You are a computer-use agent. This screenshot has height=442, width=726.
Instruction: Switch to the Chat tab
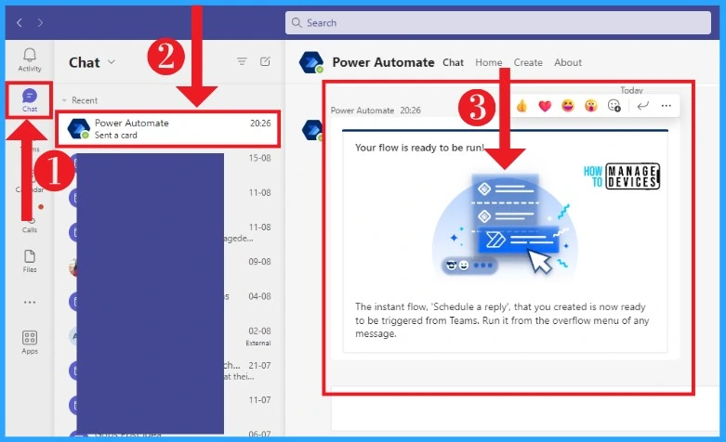tap(453, 62)
